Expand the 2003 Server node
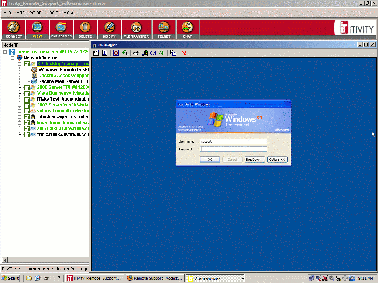Image resolution: width=378 pixels, height=283 pixels. 20,105
